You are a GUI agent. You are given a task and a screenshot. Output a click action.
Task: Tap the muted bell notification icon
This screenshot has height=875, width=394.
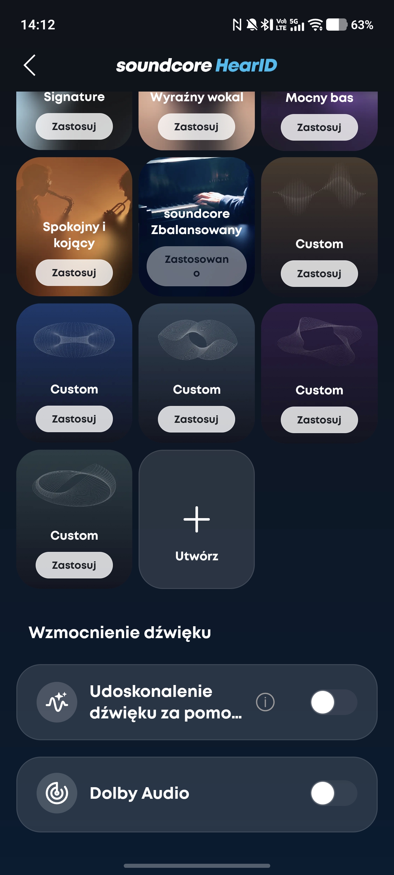click(252, 24)
